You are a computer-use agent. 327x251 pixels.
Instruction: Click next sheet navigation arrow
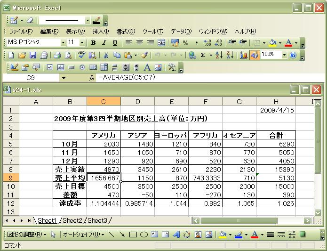22,220
